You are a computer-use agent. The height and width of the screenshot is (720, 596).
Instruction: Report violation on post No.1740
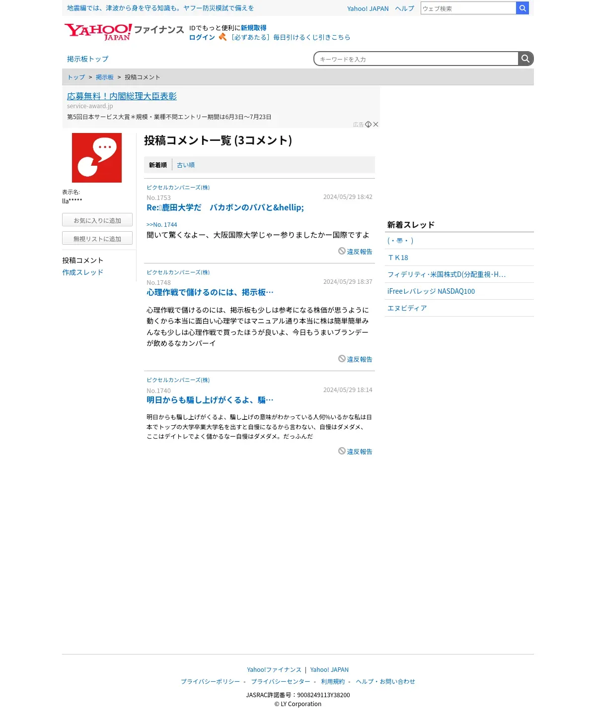coord(356,452)
